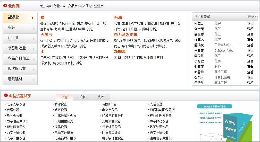The height and width of the screenshot is (142, 260).
Task: Click the red 云商网 play icon
Action: click(5, 6)
